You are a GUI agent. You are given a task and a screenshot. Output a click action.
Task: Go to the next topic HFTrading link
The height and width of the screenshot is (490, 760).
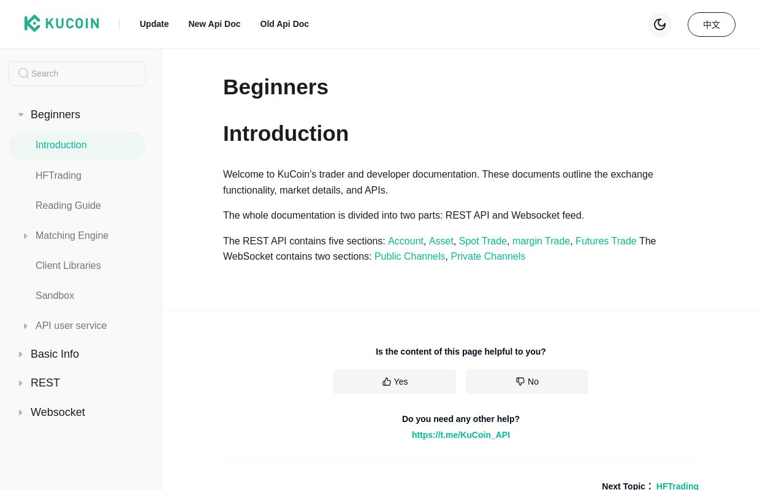click(677, 486)
